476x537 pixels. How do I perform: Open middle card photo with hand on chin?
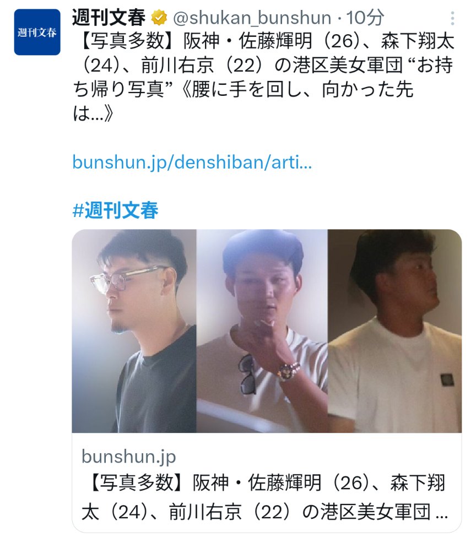262,331
